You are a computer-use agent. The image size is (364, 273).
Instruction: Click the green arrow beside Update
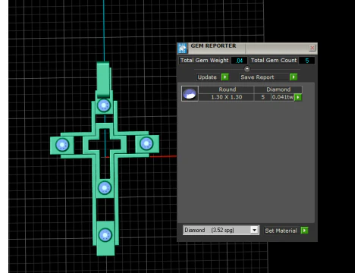pos(224,77)
